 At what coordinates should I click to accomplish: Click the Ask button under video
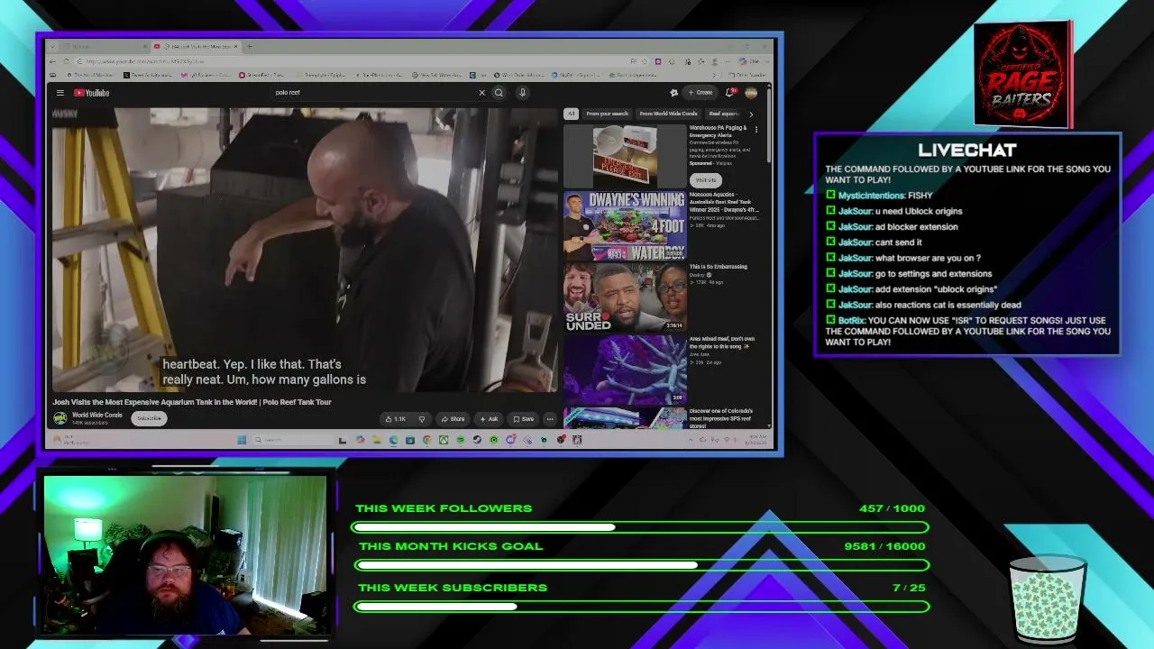(x=489, y=419)
